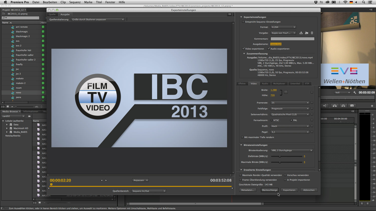Image resolution: width=376 pixels, height=211 pixels.
Task: Delete the preset with the trash icon
Action: [x=312, y=33]
